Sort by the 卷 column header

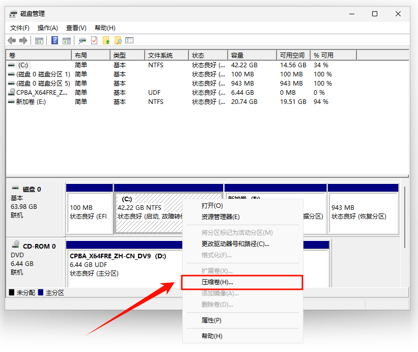39,55
